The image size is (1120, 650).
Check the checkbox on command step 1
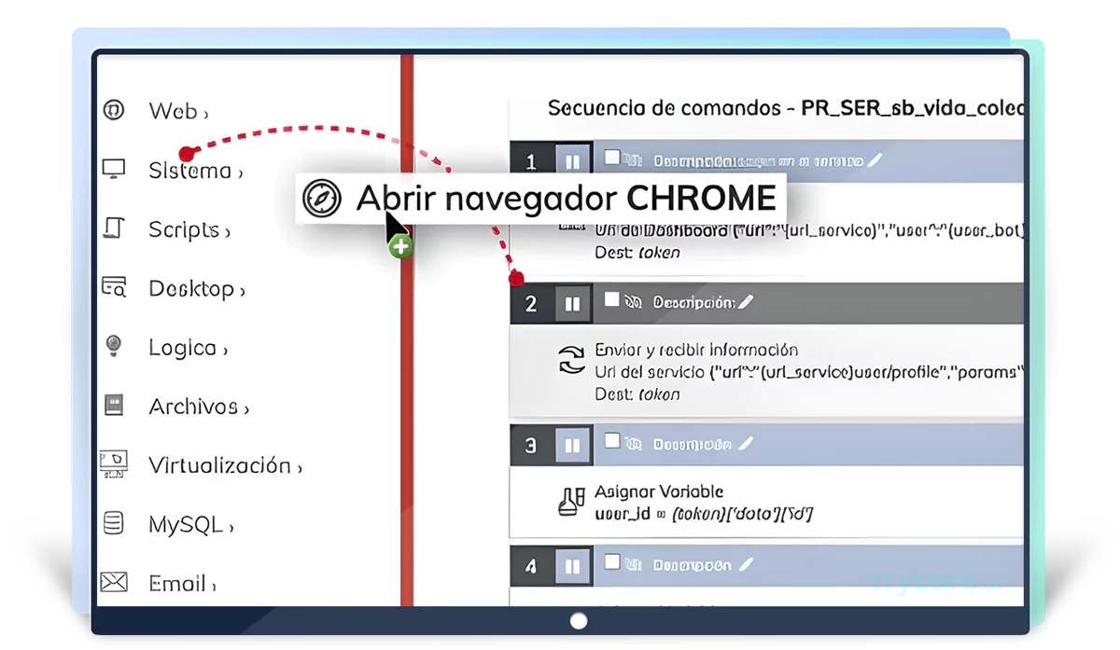click(612, 159)
